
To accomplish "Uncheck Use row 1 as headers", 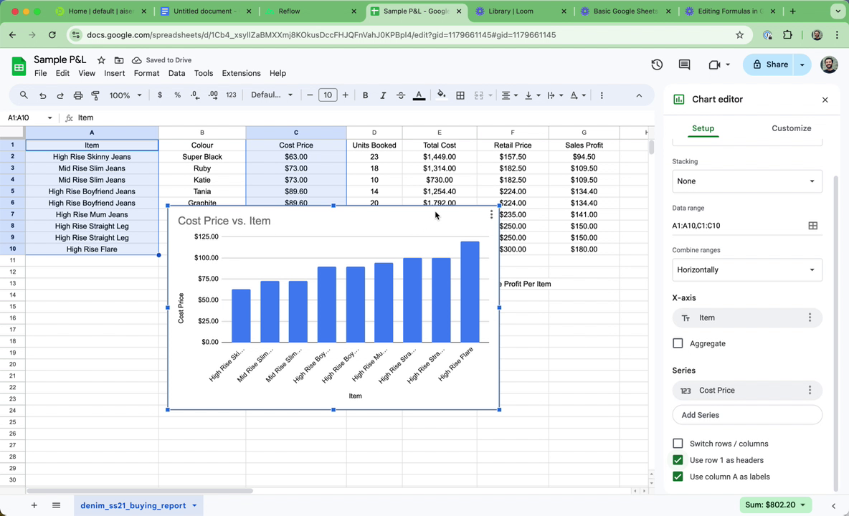I will (678, 460).
